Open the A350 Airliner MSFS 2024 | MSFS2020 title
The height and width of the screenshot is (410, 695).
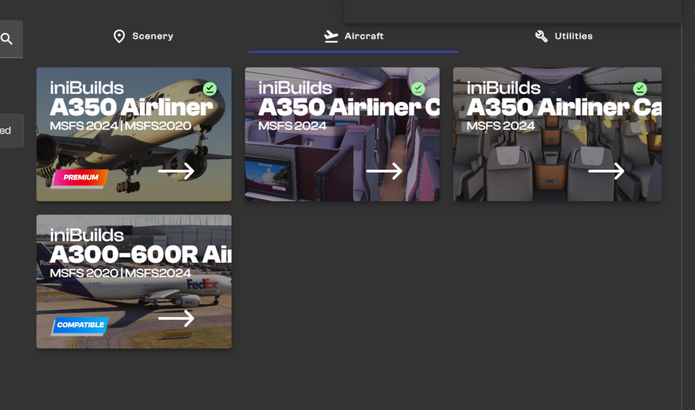(x=131, y=108)
